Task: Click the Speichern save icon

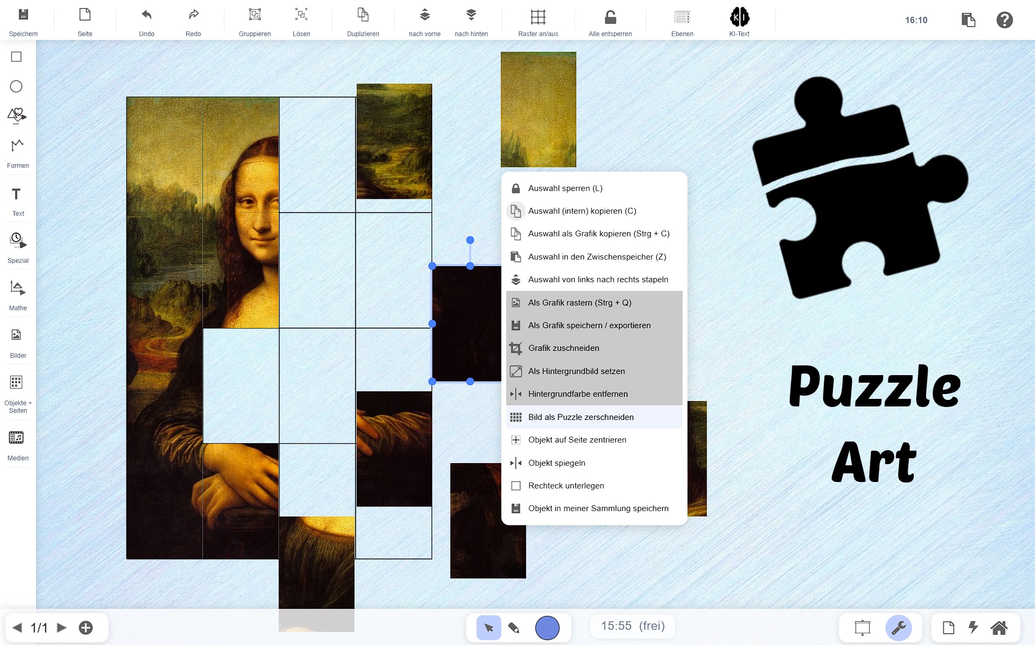Action: [23, 15]
